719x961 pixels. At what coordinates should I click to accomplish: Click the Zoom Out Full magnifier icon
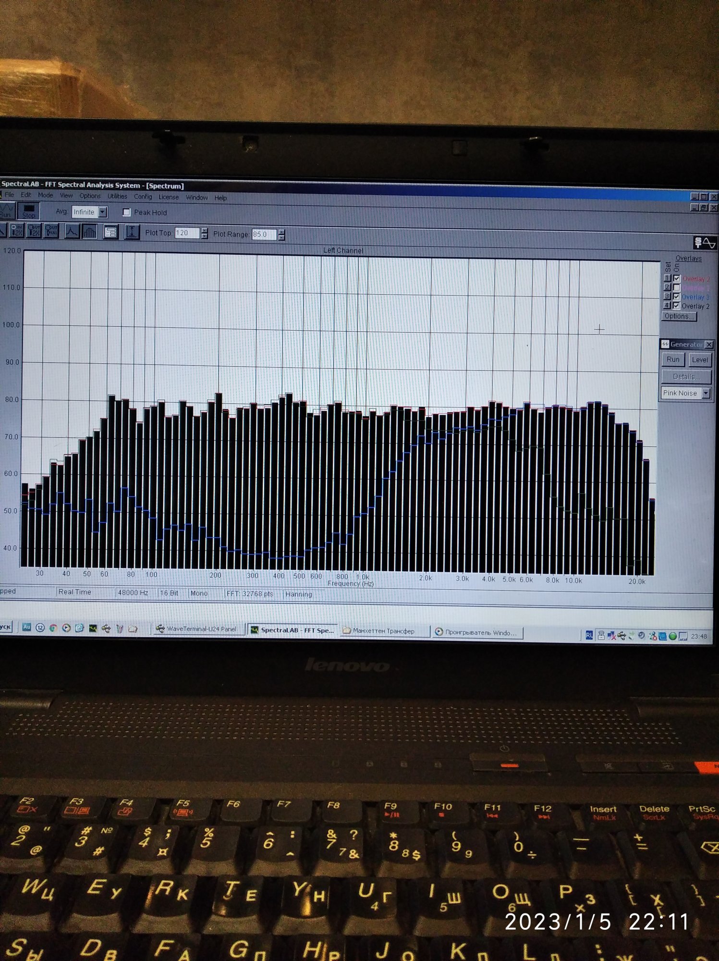pyautogui.click(x=51, y=231)
